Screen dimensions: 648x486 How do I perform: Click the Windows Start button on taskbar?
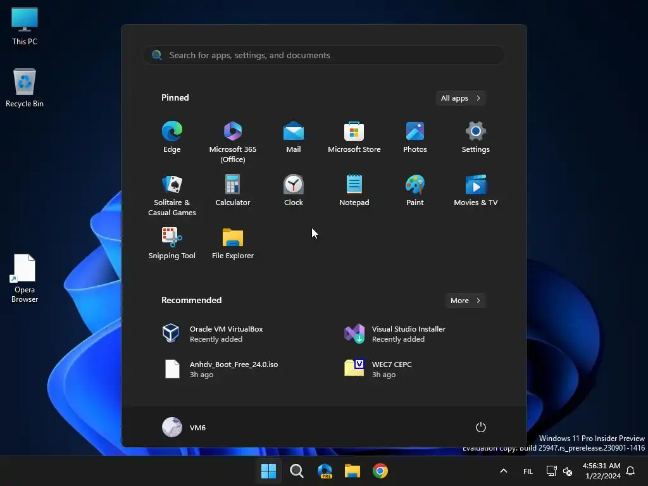pyautogui.click(x=268, y=471)
